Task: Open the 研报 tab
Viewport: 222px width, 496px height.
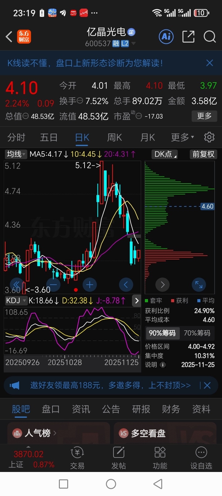Action: click(141, 409)
